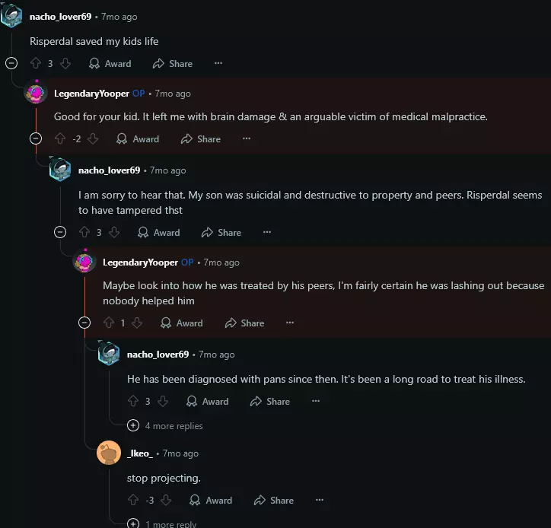Open LegendaryYooper's profile from first reply
The width and height of the screenshot is (551, 528).
[x=91, y=94]
